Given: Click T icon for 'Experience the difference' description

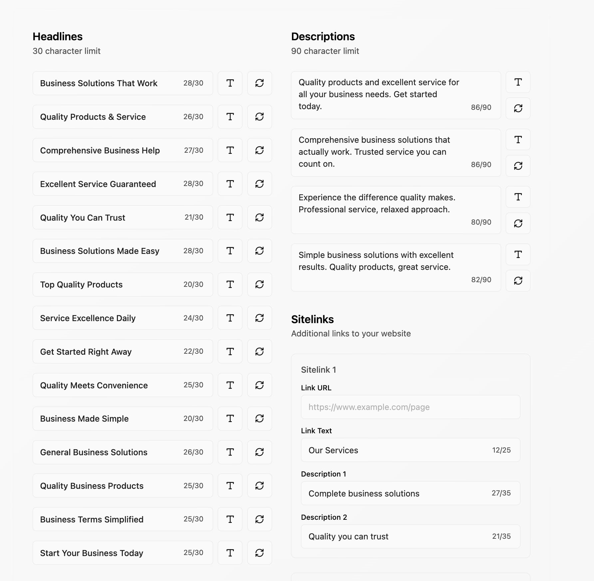Looking at the screenshot, I should coord(518,197).
